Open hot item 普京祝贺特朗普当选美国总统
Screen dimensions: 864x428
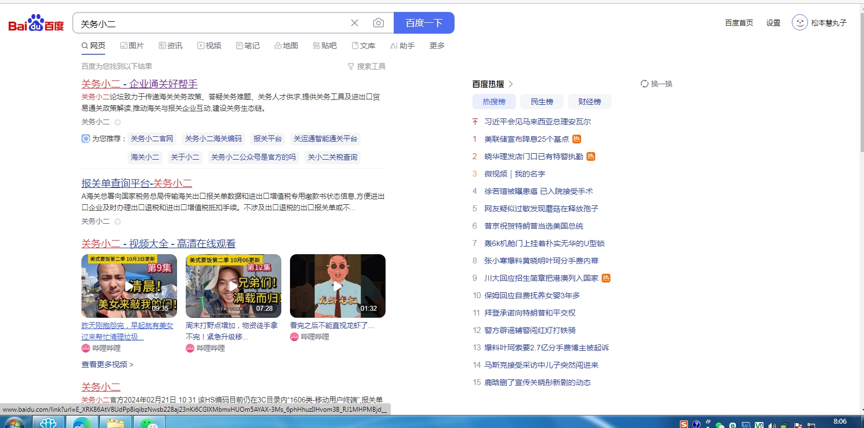tap(534, 226)
